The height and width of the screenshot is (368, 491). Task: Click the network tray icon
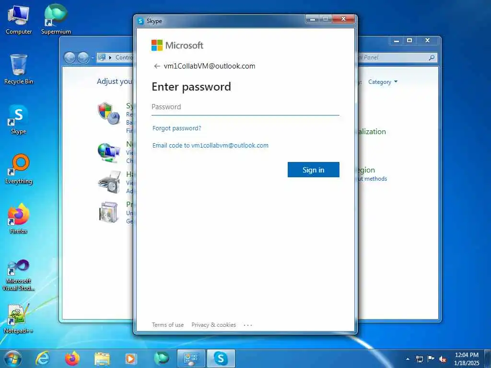point(419,359)
